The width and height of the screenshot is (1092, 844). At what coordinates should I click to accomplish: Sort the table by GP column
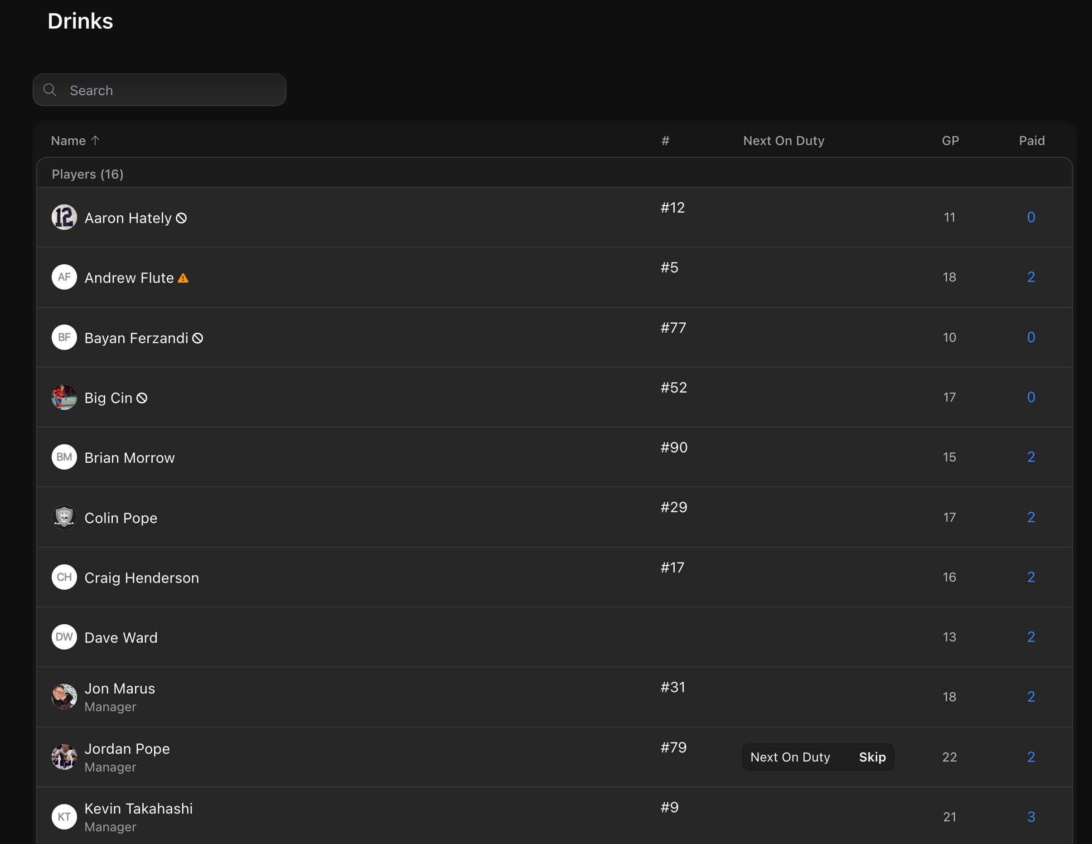tap(950, 141)
